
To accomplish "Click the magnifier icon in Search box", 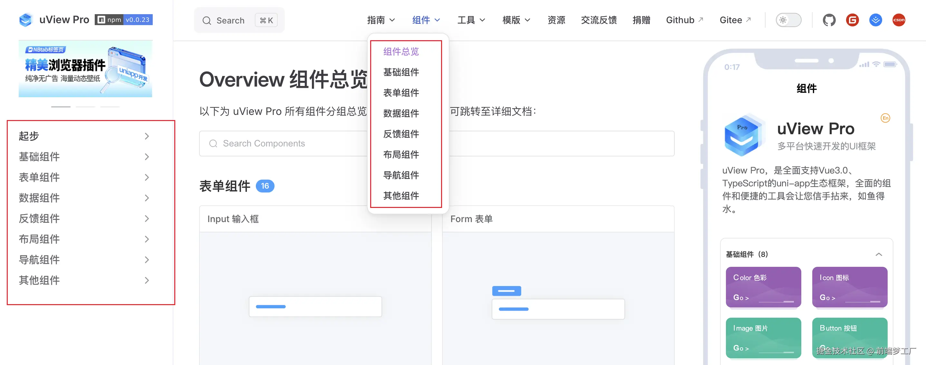I will coord(207,21).
